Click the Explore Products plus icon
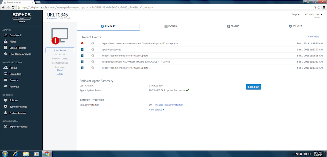 pos(6,126)
